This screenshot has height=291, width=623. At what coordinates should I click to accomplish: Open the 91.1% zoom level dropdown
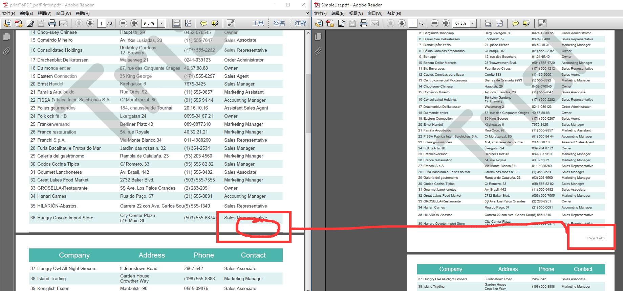coord(162,23)
